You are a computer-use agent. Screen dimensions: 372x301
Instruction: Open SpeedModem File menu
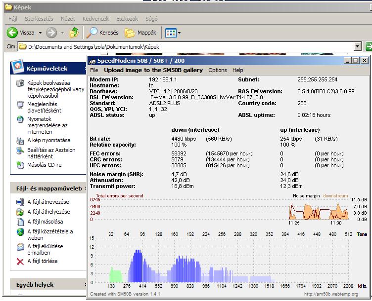94,70
